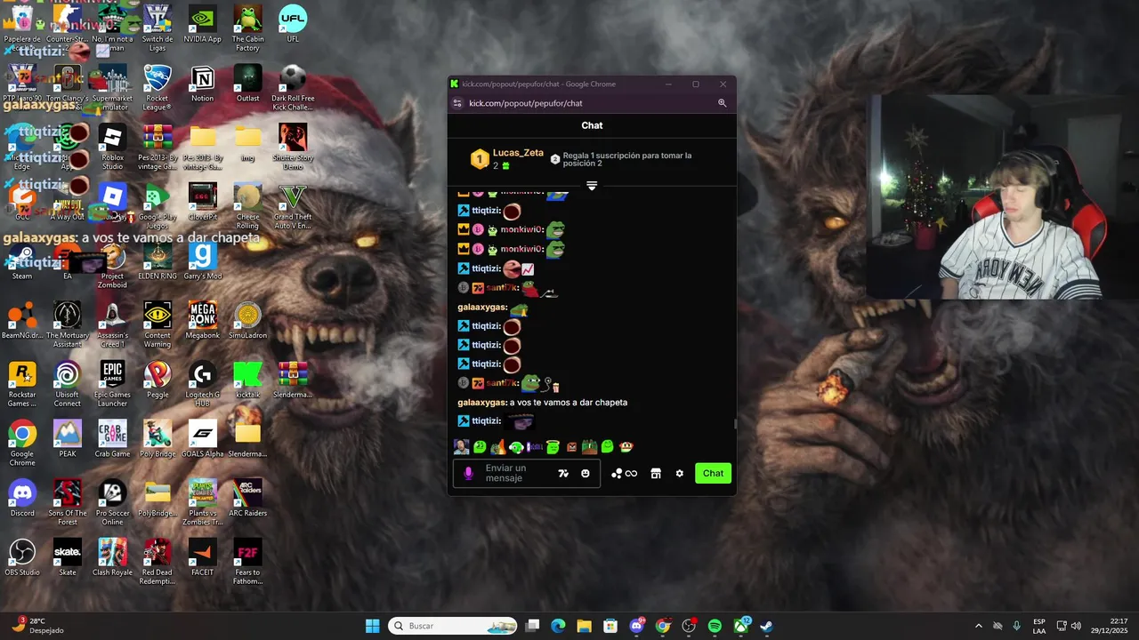The width and height of the screenshot is (1139, 640).
Task: Open Grand Theft Auto V desktop icon
Action: point(293,206)
